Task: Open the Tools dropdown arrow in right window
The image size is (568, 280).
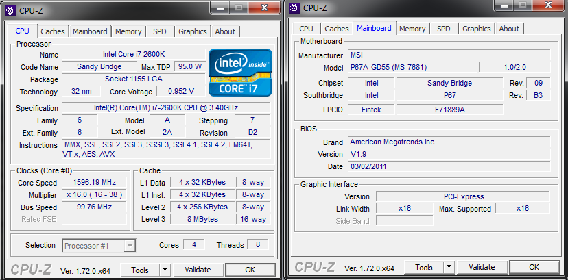Action: coord(449,267)
